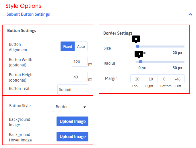The width and height of the screenshot is (196, 148).
Task: Click the Button Style dropdown arrow
Action: click(x=85, y=107)
